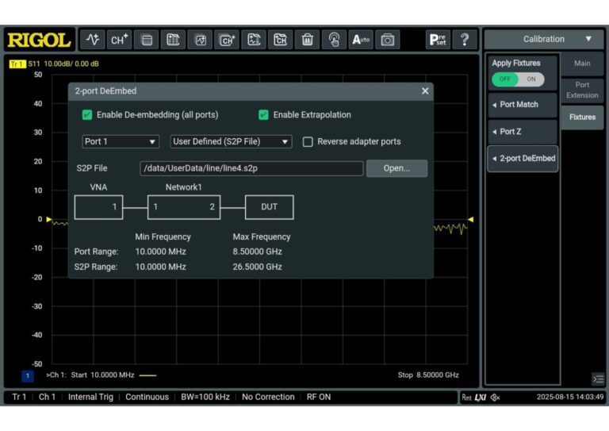The image size is (609, 431).
Task: Select the Fixtures tab
Action: (582, 117)
